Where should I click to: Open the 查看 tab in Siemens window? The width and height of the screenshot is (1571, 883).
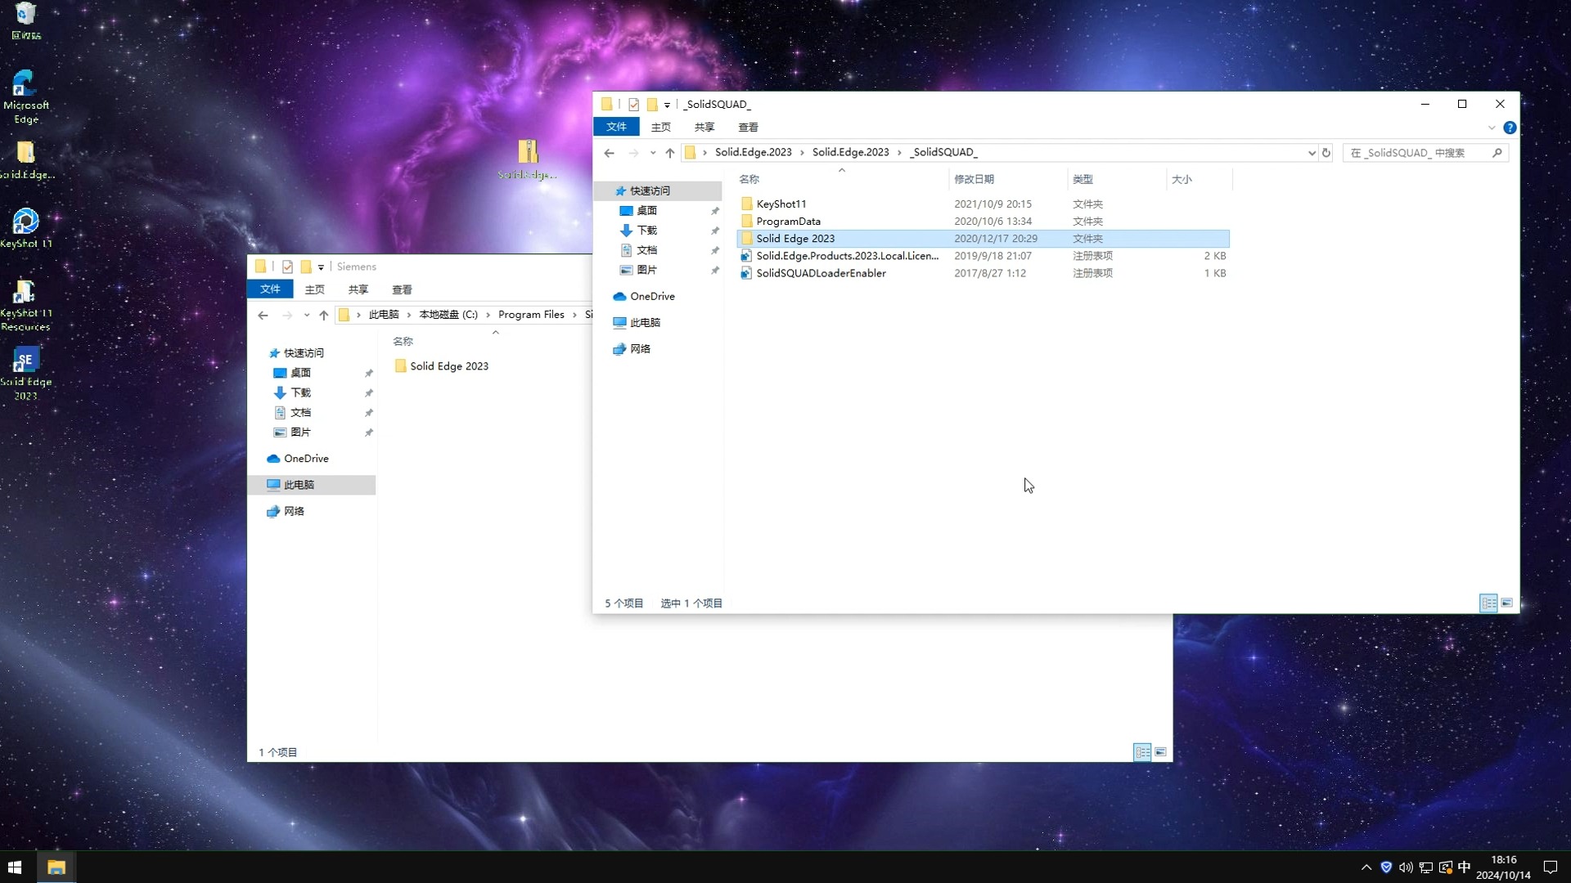[x=402, y=289]
